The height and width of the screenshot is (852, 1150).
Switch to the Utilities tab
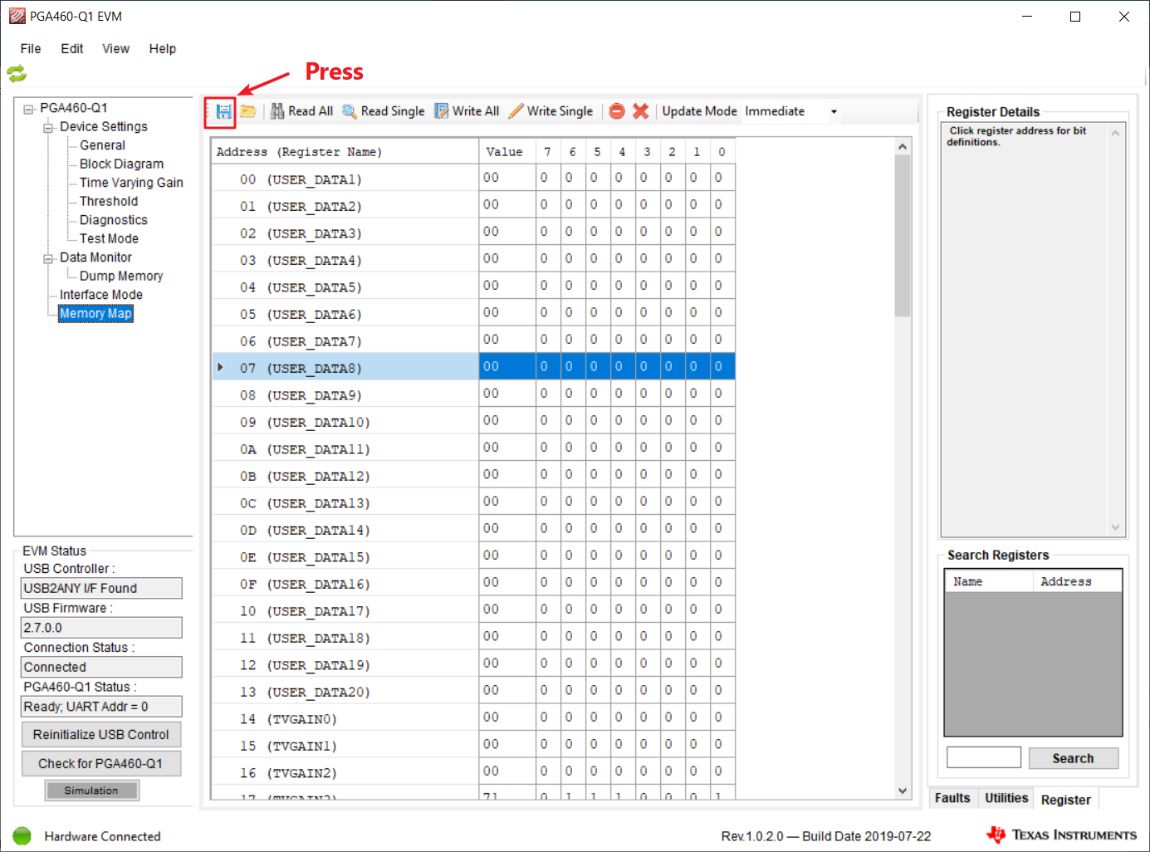coord(1006,798)
